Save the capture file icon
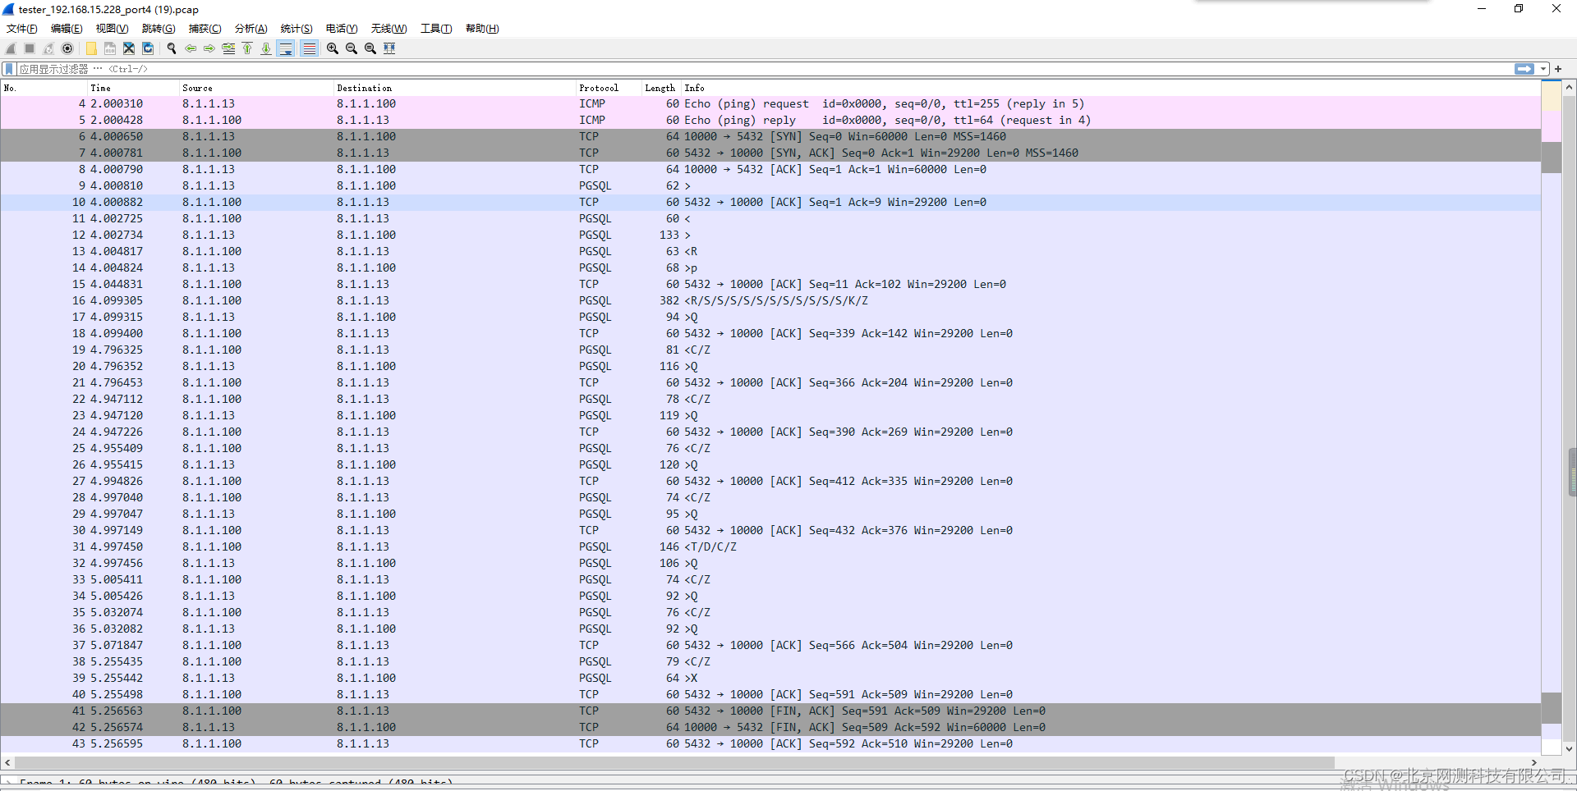The height and width of the screenshot is (791, 1577). point(110,48)
